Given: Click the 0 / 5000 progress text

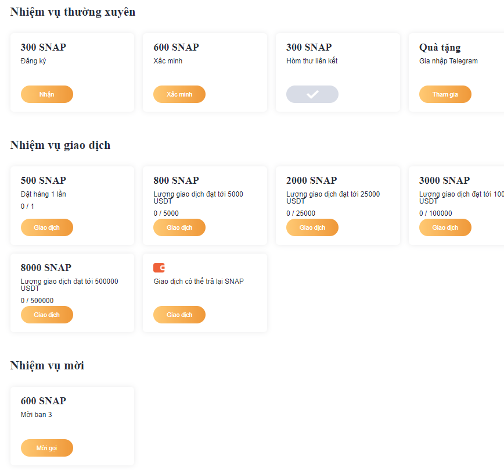Looking at the screenshot, I should 166,213.
